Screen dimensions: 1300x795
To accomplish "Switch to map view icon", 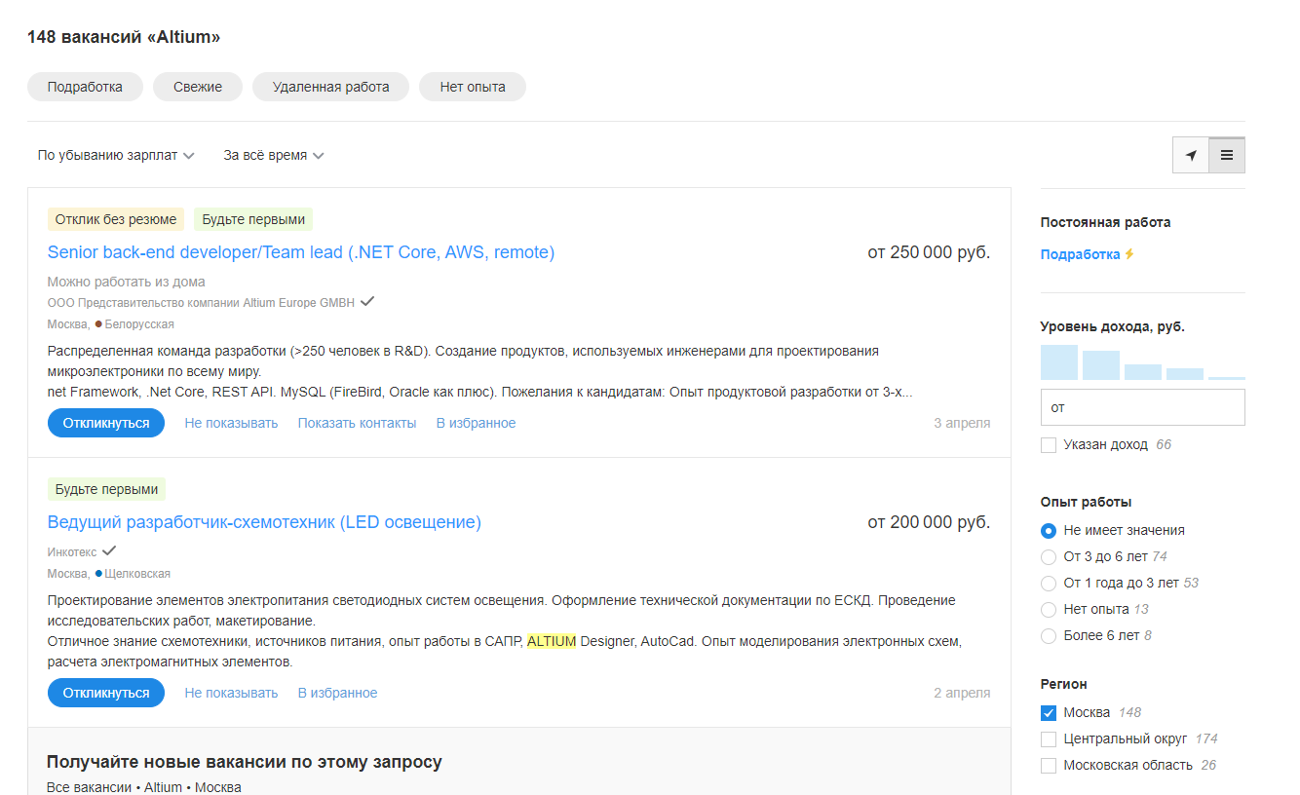I will [1191, 155].
